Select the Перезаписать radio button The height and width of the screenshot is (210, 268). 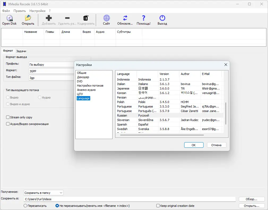[x=25, y=206]
